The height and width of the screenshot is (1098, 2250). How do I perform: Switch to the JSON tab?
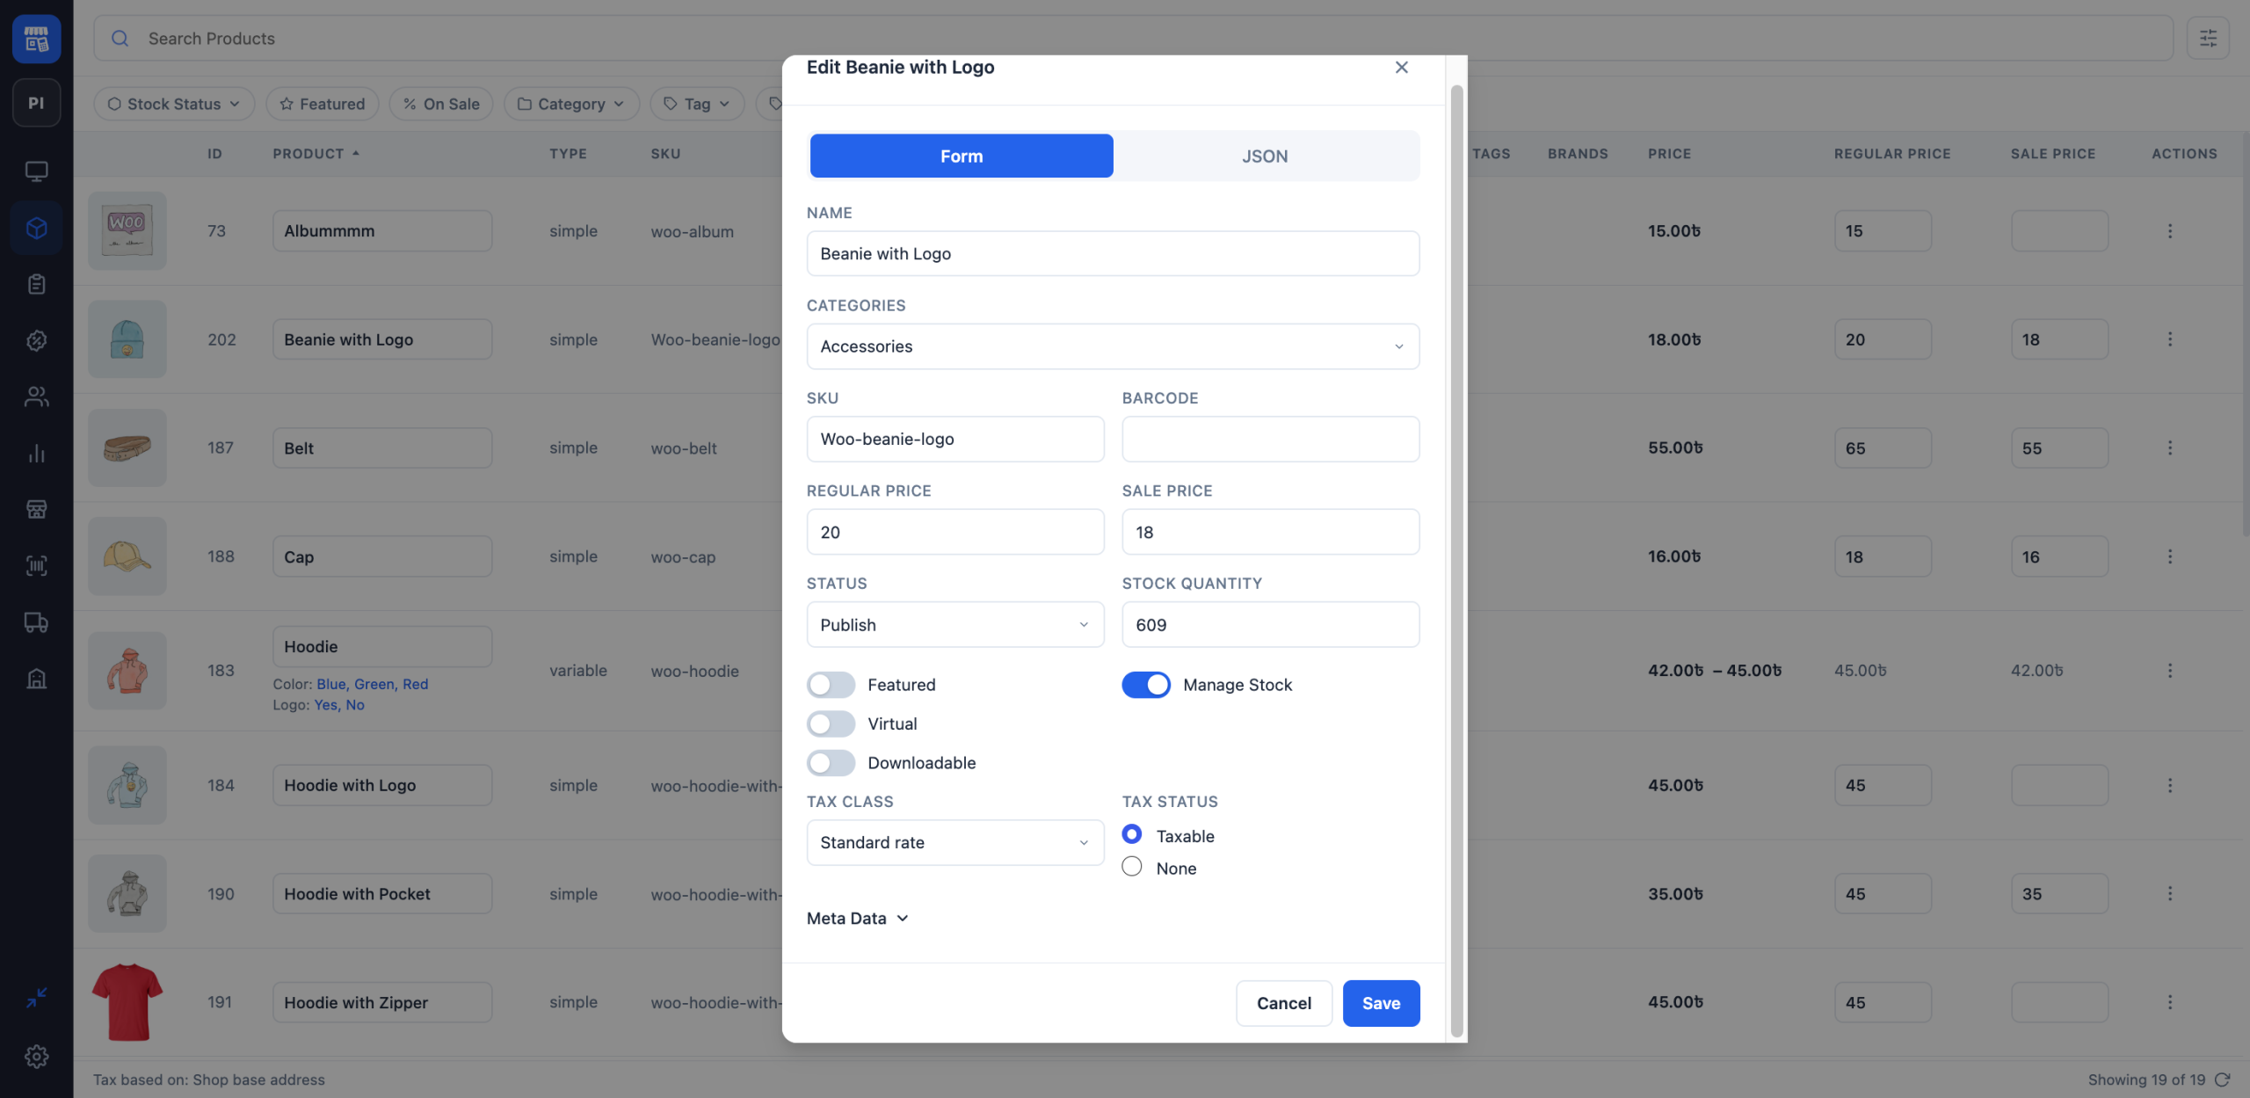click(1265, 156)
